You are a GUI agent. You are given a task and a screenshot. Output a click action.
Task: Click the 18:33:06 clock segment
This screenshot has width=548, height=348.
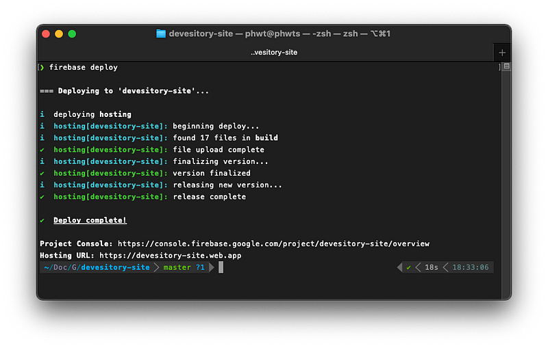click(x=471, y=267)
